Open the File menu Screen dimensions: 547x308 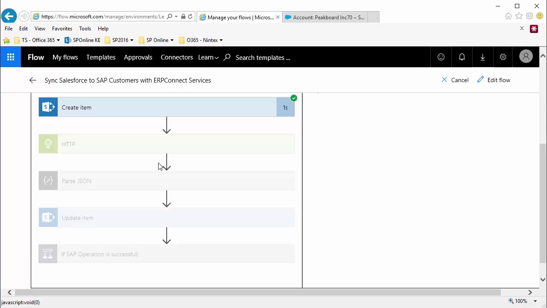9,29
